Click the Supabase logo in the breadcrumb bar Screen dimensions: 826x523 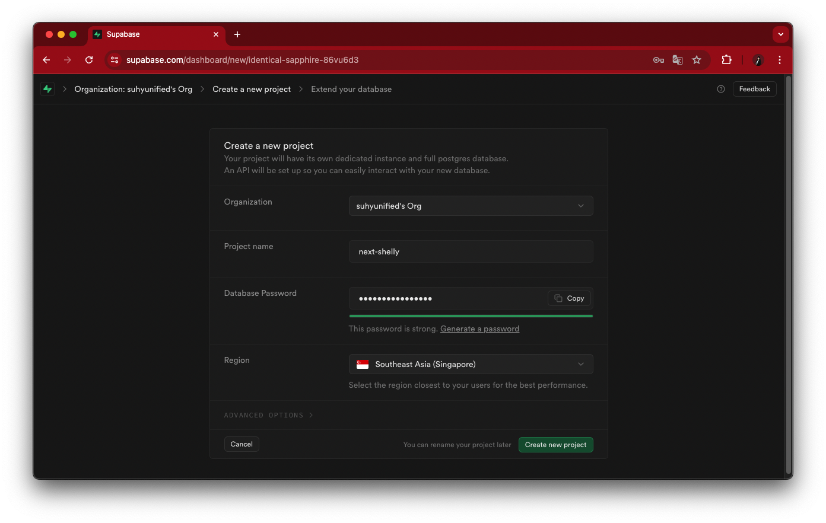47,89
